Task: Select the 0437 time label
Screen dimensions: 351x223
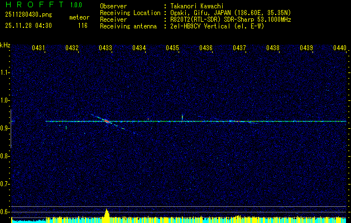Action: [x=239, y=48]
